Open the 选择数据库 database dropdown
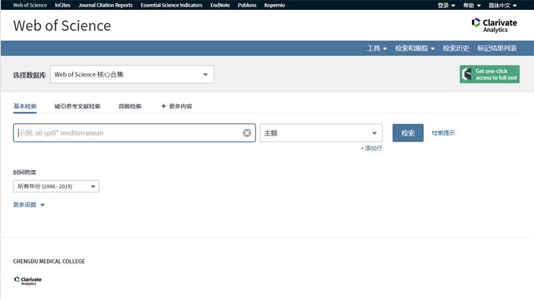The image size is (534, 299). click(x=131, y=74)
